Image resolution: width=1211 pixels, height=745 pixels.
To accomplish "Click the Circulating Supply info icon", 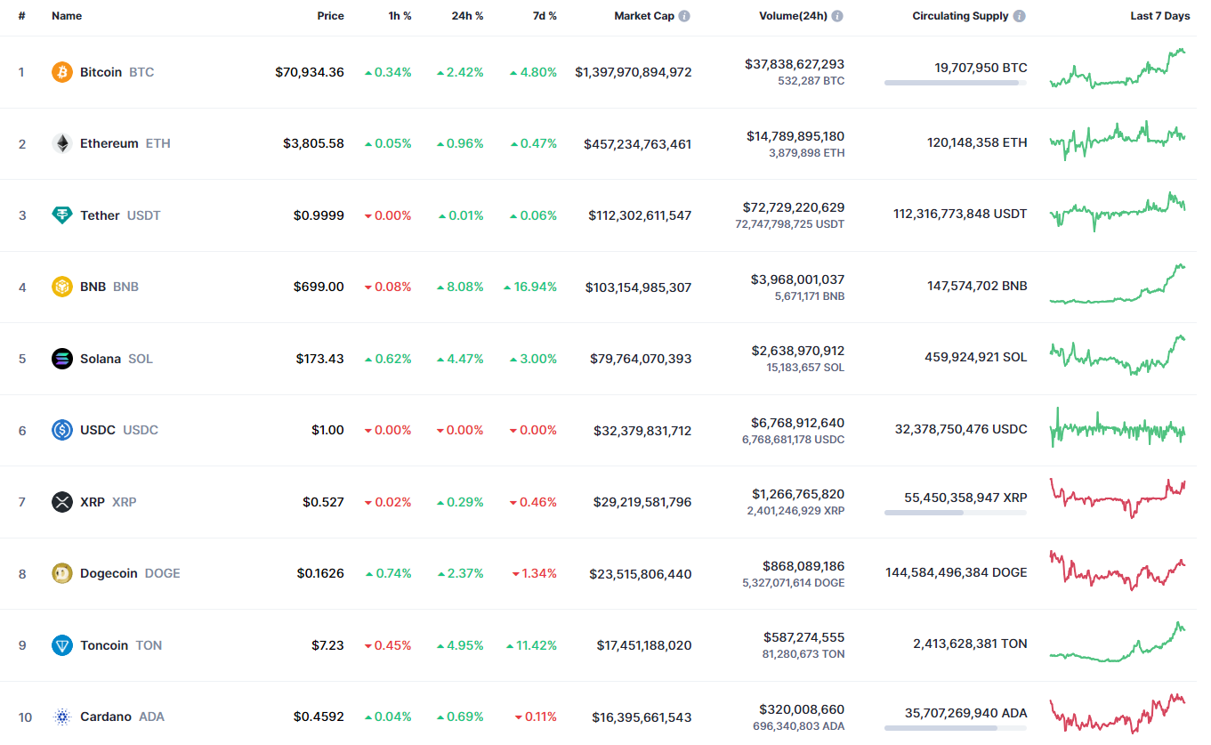I will click(x=1019, y=16).
